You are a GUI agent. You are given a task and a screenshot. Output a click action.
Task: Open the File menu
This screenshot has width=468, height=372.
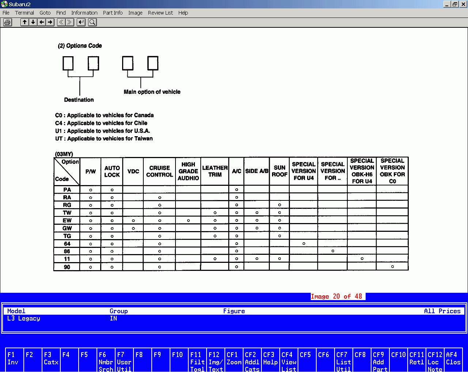[x=6, y=13]
